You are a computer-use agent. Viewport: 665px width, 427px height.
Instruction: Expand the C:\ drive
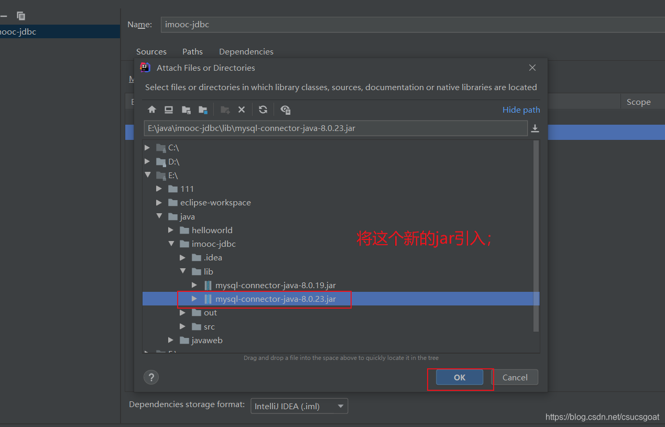pos(147,148)
